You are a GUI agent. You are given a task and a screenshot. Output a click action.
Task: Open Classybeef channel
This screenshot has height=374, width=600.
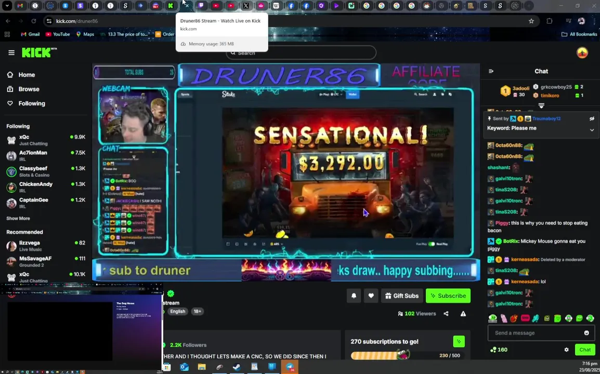coord(46,171)
